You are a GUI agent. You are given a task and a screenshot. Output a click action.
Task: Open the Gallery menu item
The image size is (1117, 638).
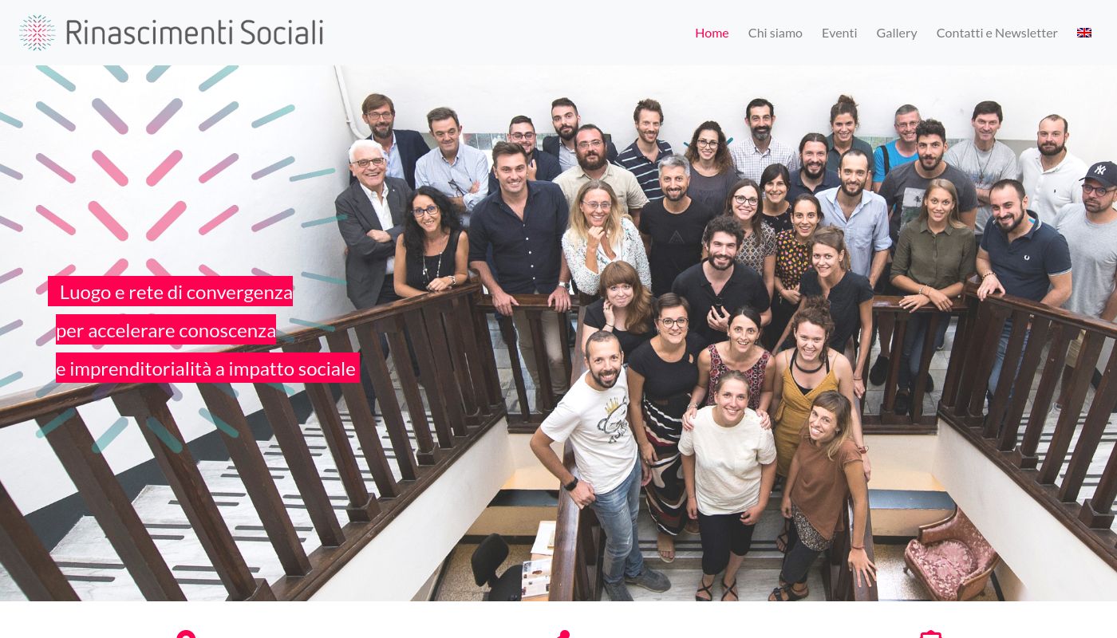pyautogui.click(x=897, y=33)
